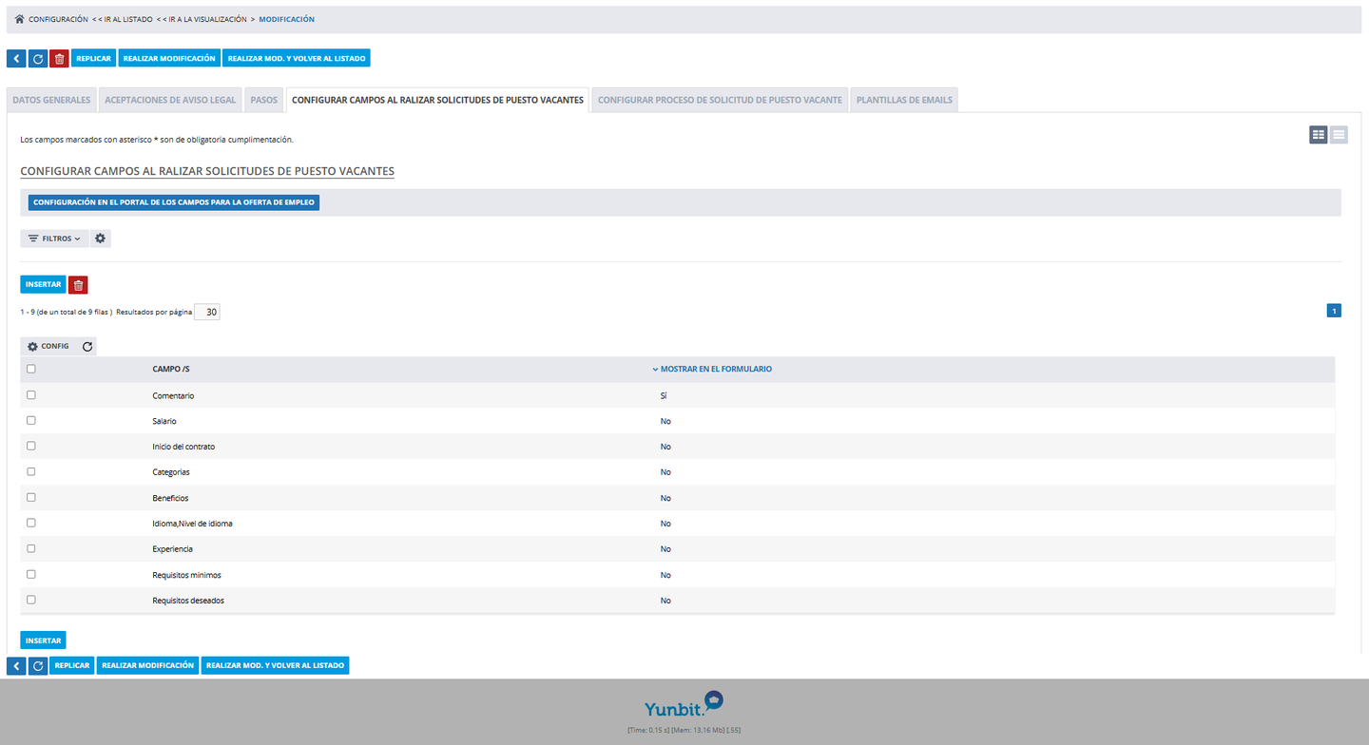Click the Campo /s column header

(x=171, y=369)
